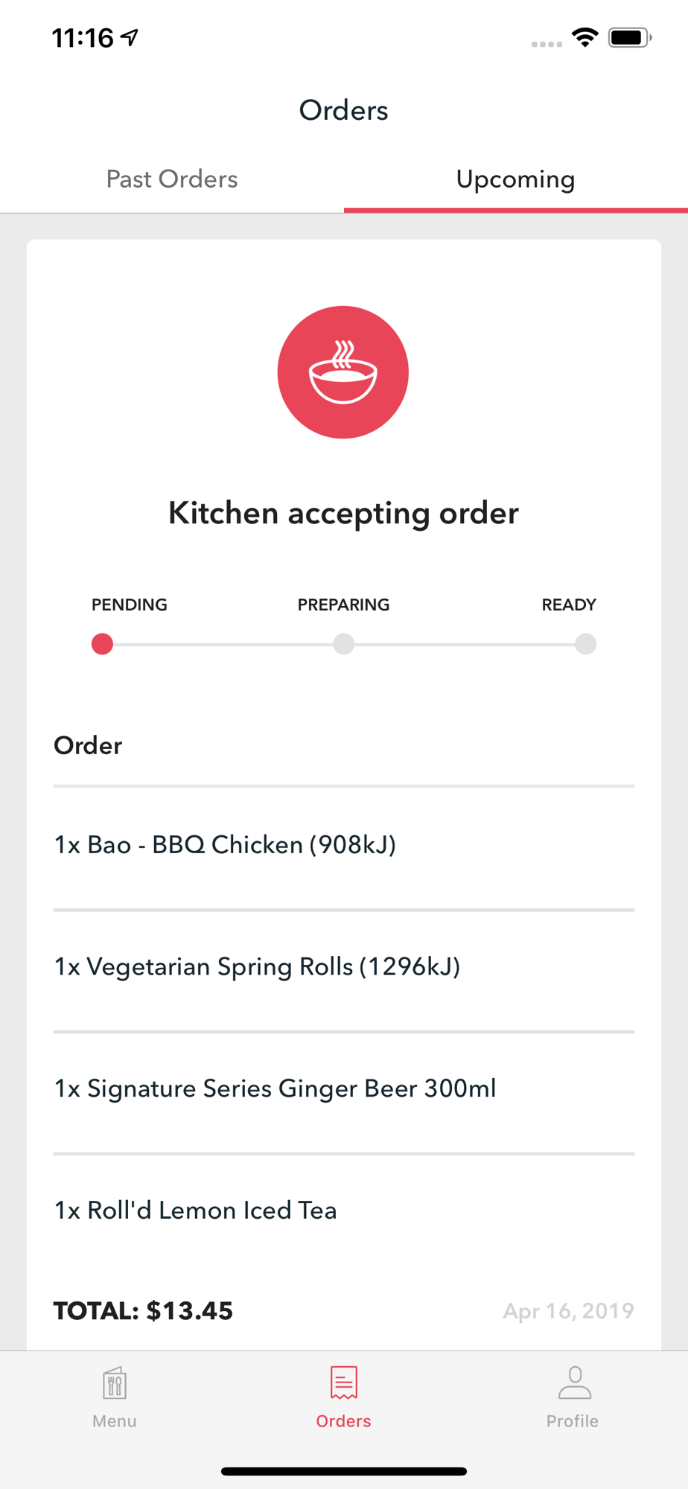Select the Upcoming tab
This screenshot has width=688, height=1489.
(x=515, y=179)
